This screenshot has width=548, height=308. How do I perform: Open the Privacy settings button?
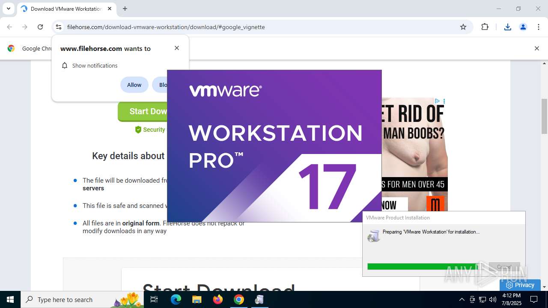pyautogui.click(x=520, y=285)
